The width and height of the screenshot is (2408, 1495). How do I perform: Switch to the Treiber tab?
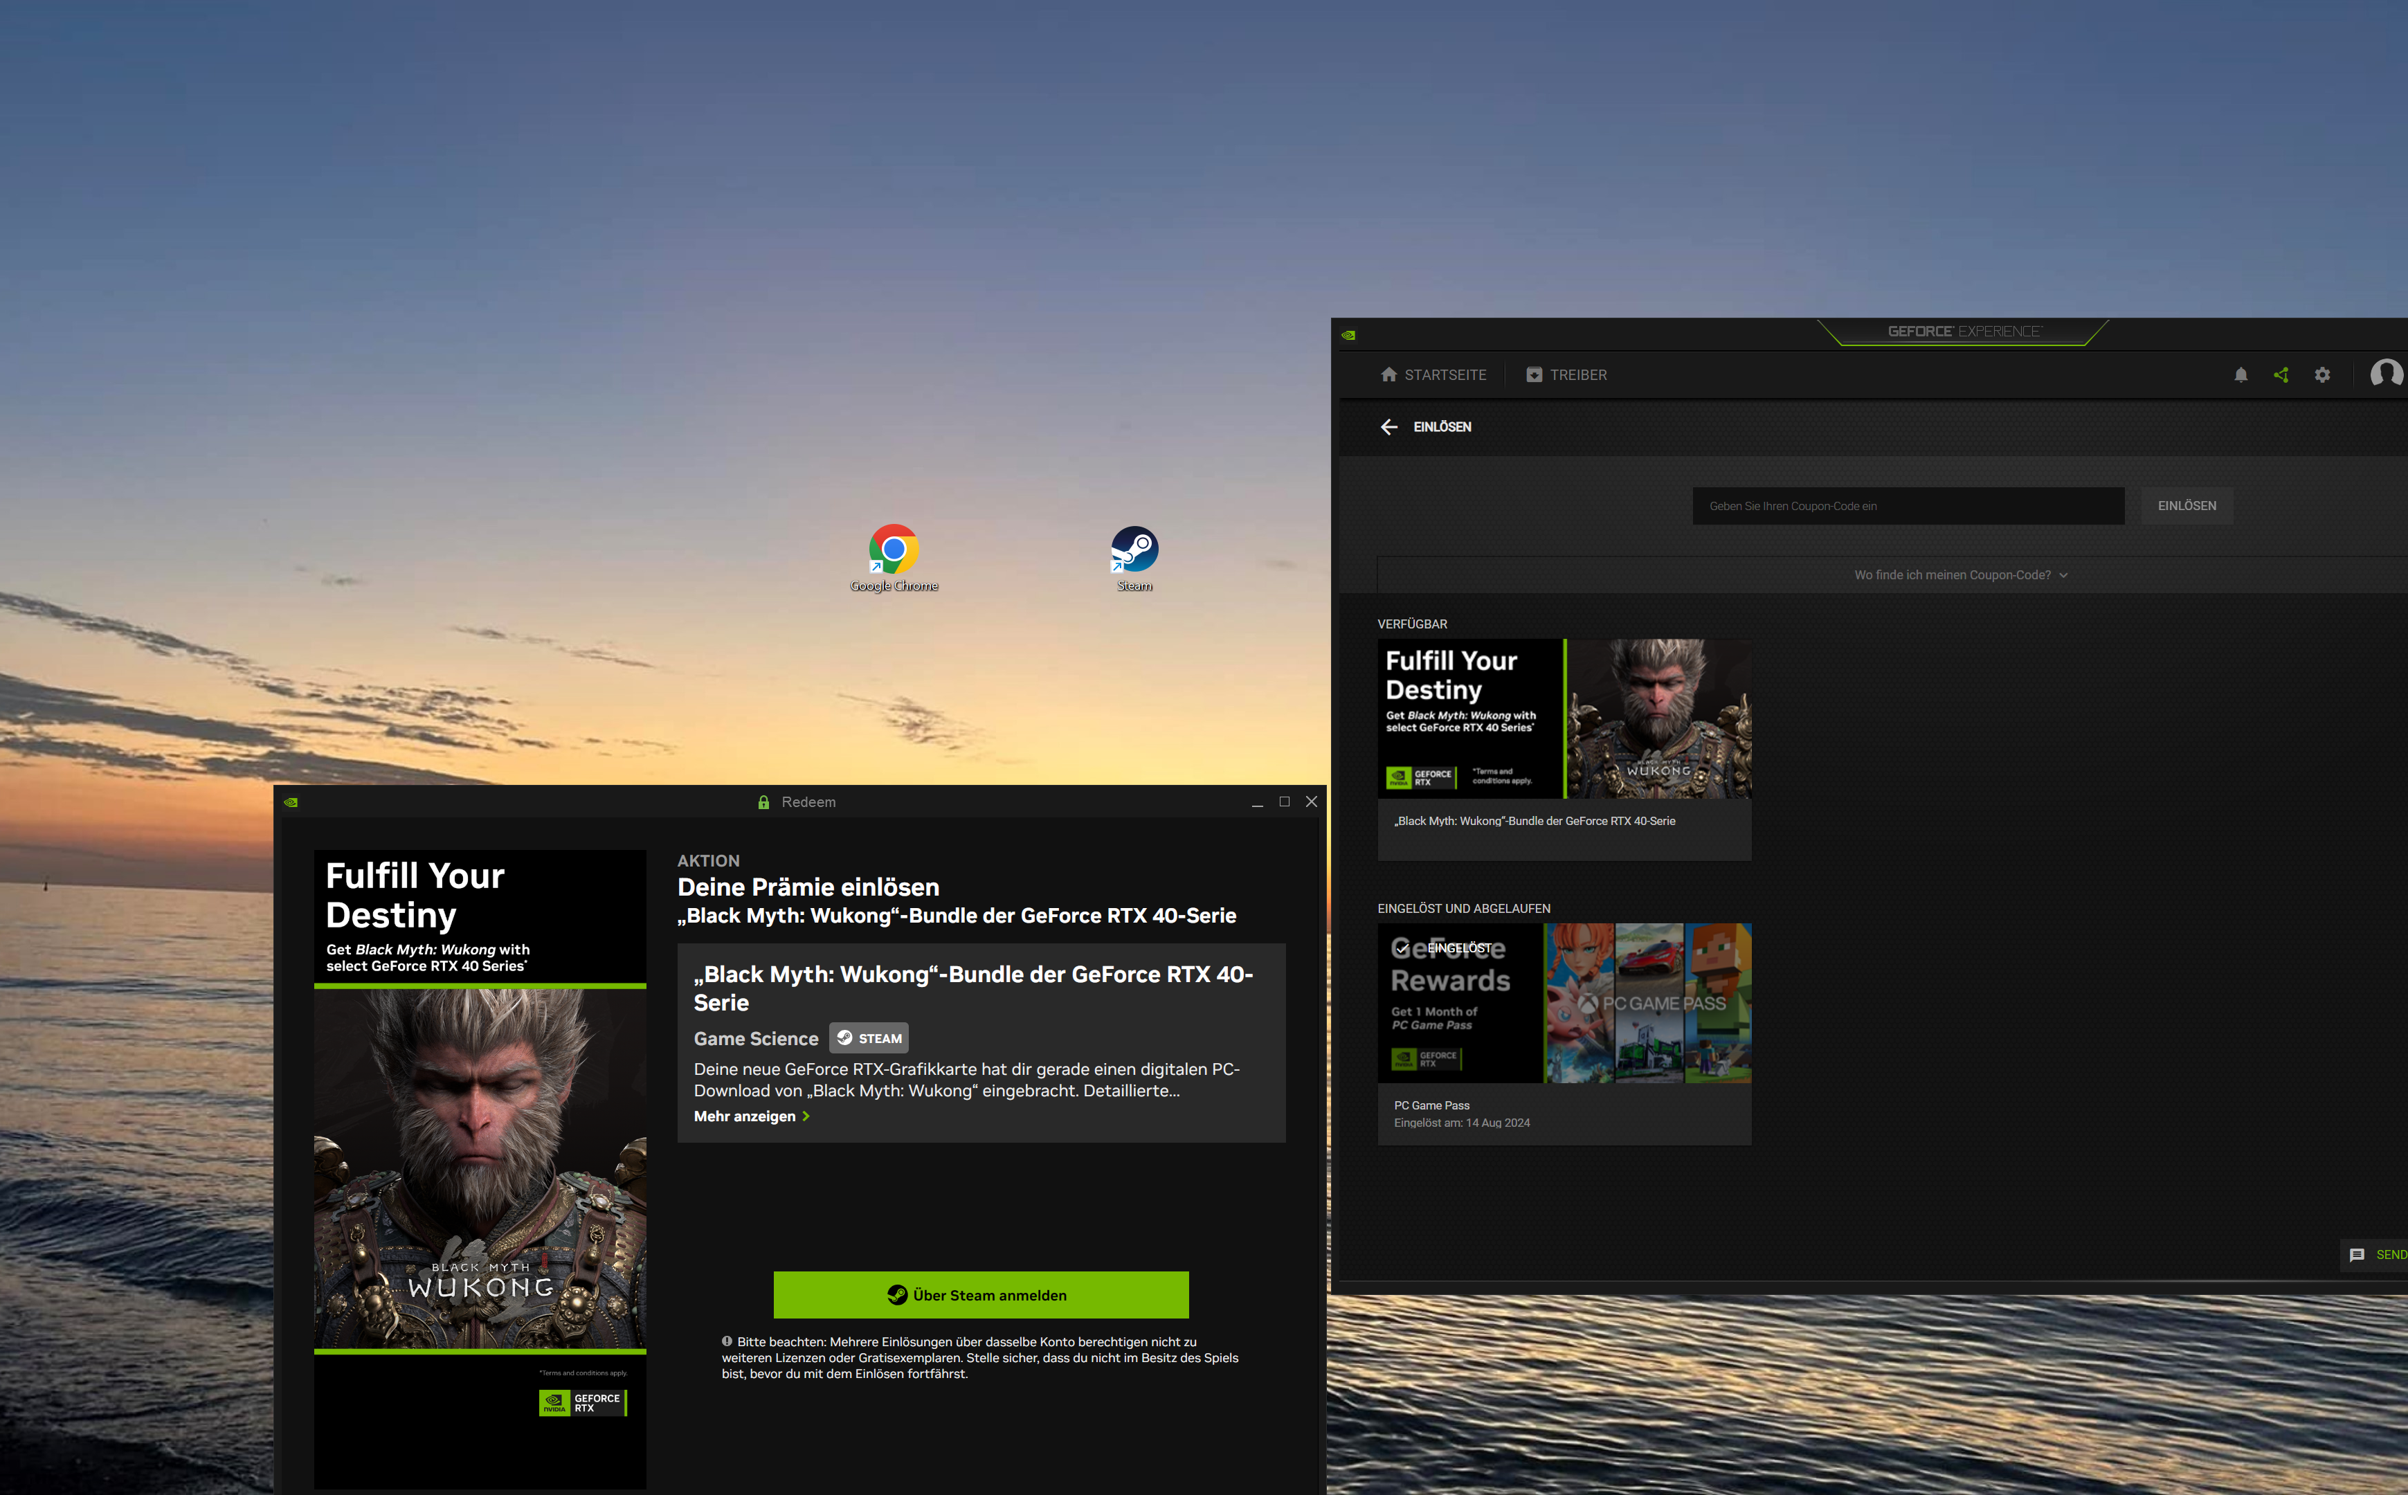tap(1567, 374)
